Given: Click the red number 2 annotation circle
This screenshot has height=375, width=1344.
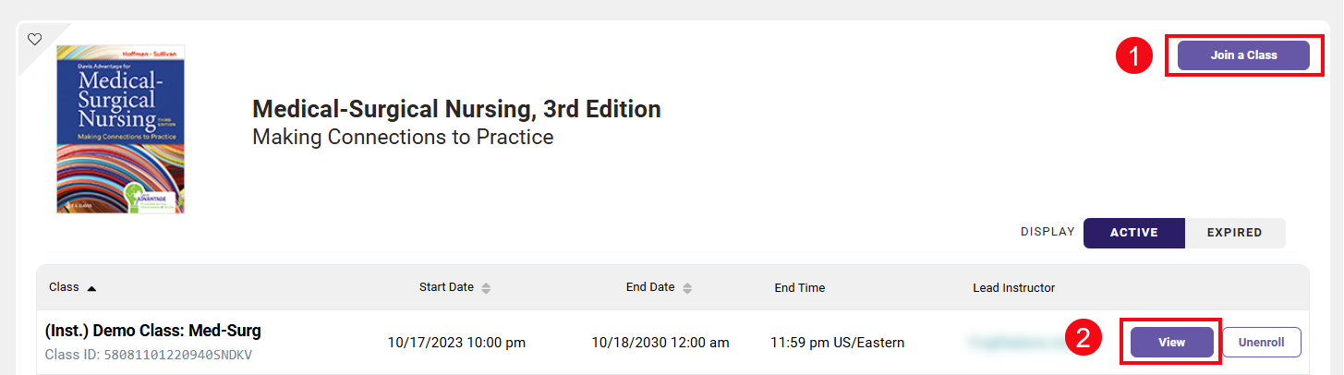Looking at the screenshot, I should pos(1083,339).
